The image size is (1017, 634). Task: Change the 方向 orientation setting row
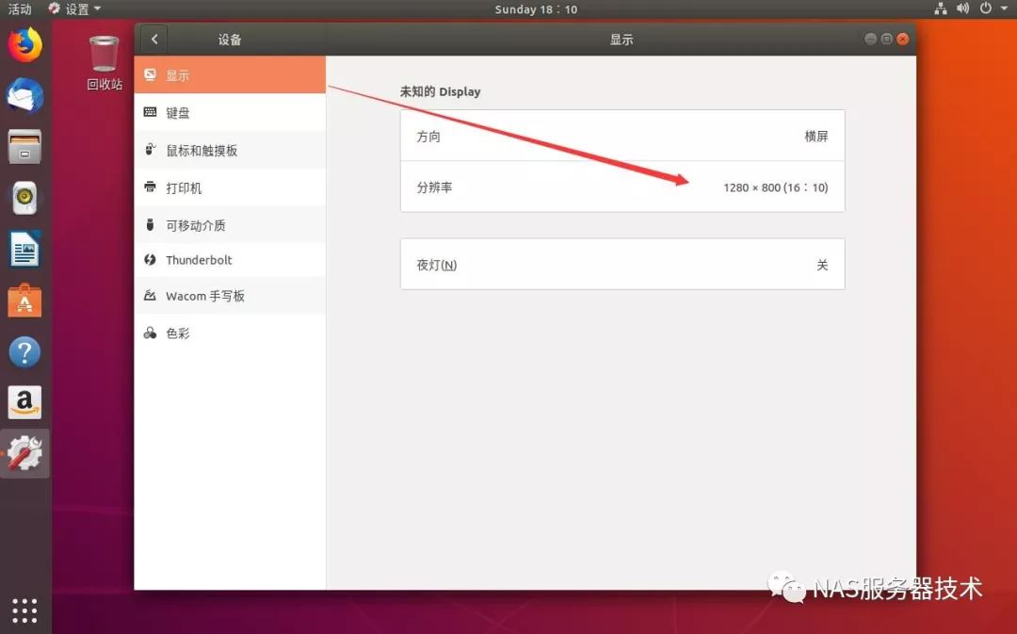pos(622,136)
